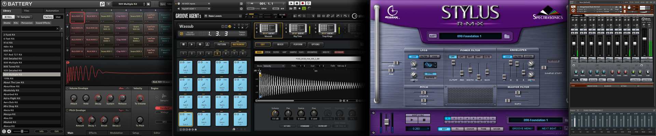Viewport: 656px width, 136px height.
Task: Click the Stylus RMX play button
Action: tap(412, 120)
